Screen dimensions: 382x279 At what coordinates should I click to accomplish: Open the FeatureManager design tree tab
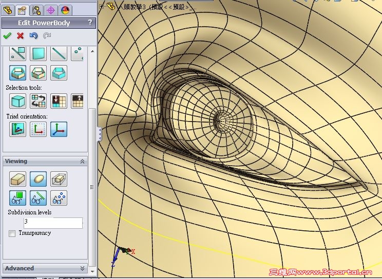pos(8,10)
